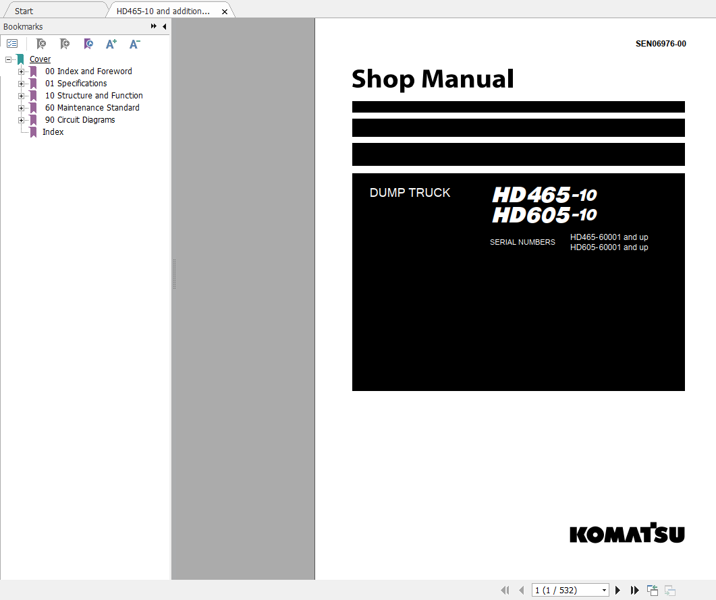Click the HD465-60001 and up serial text

(x=609, y=237)
